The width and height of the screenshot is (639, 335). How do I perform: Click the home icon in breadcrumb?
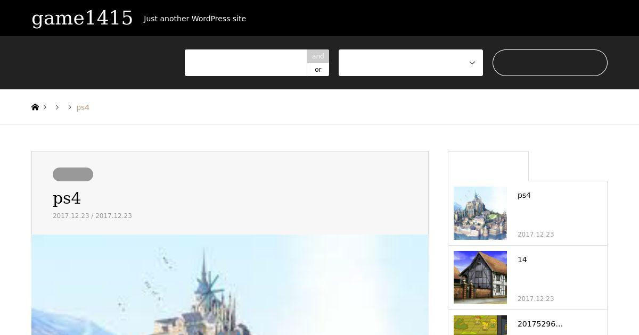(x=35, y=107)
